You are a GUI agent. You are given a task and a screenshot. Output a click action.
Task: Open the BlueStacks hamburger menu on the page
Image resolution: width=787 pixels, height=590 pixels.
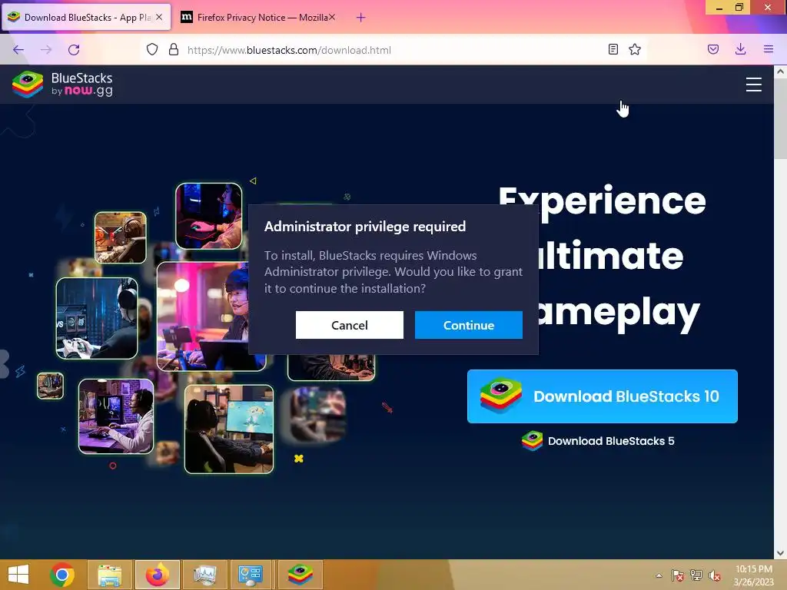coord(753,85)
